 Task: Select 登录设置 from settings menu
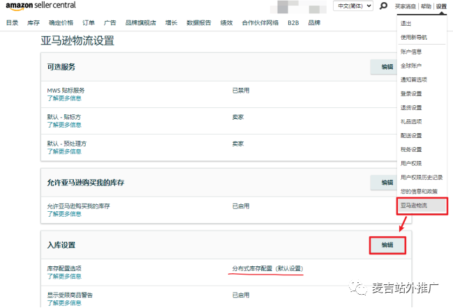click(x=411, y=94)
